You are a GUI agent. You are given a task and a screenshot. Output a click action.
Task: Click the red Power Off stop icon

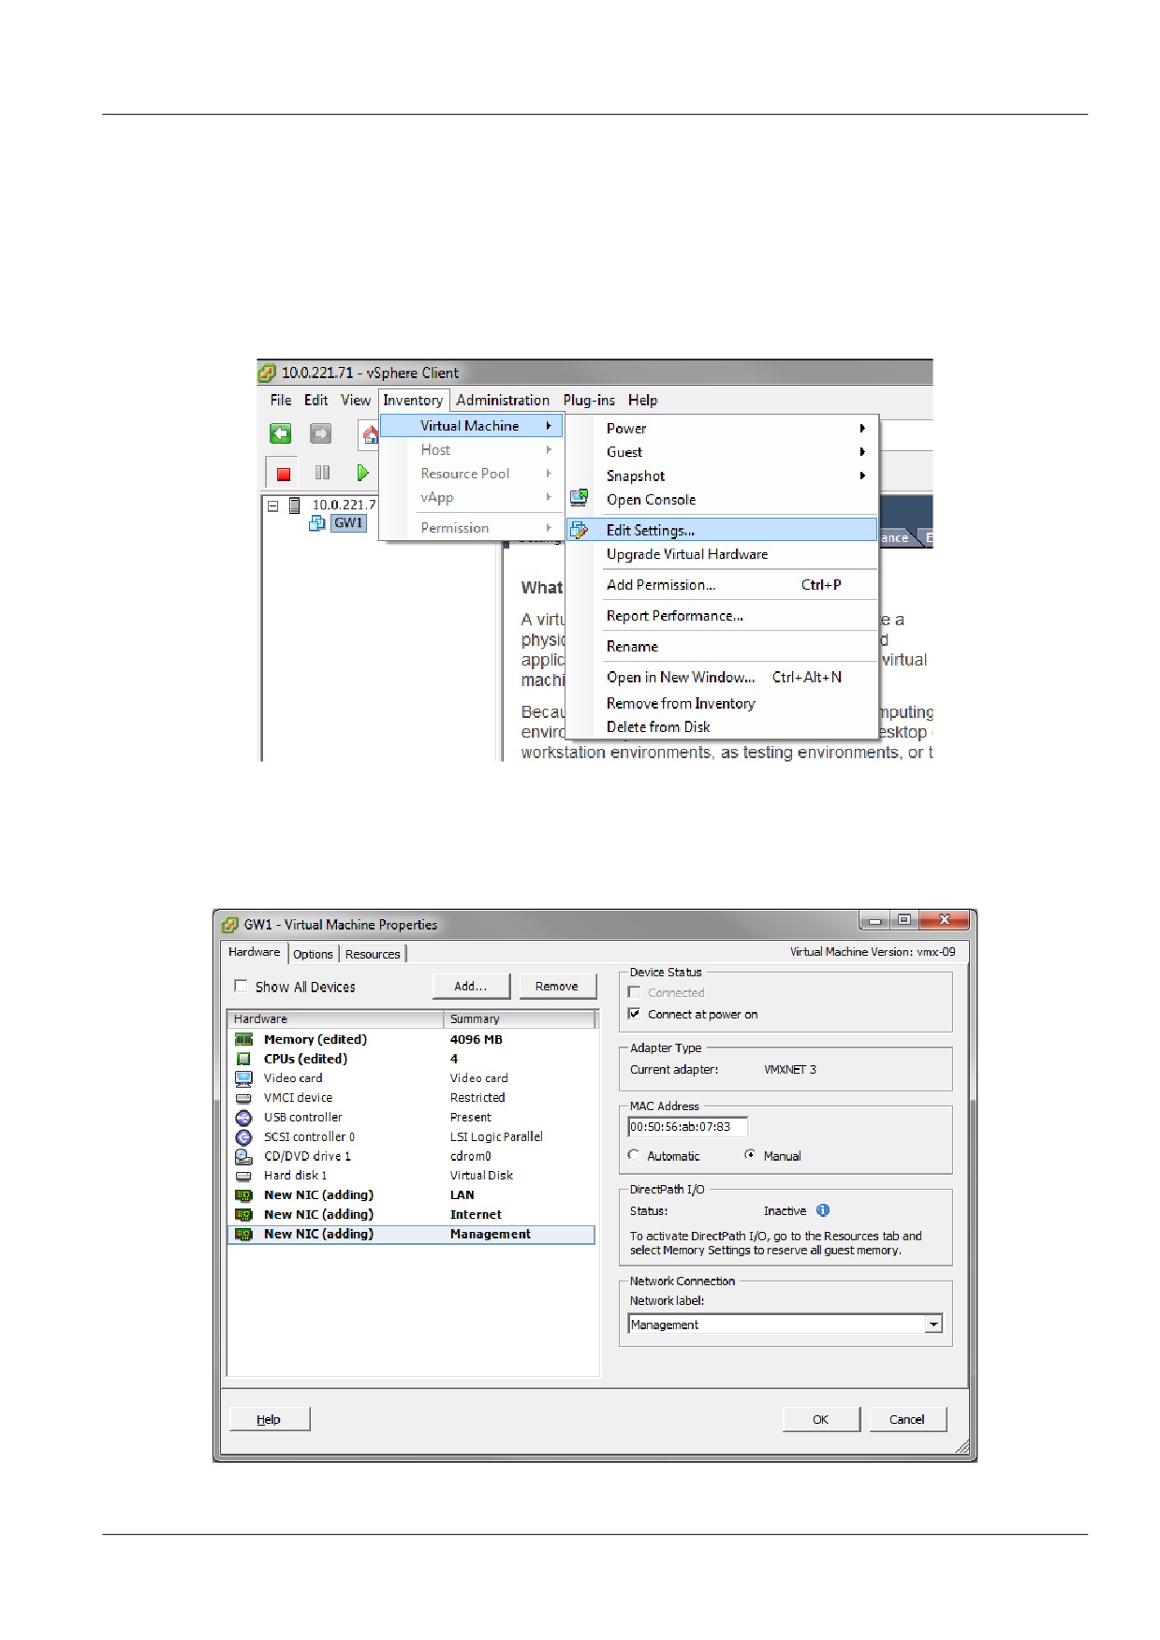(284, 474)
